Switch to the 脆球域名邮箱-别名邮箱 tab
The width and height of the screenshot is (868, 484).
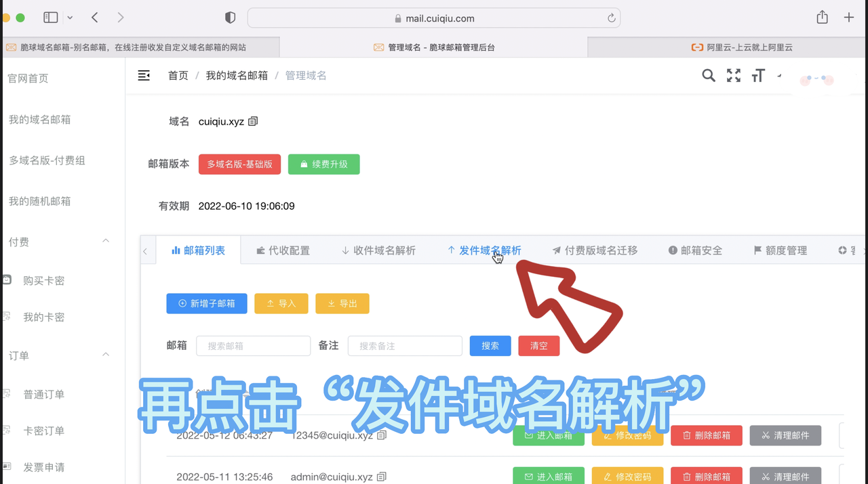(x=140, y=47)
